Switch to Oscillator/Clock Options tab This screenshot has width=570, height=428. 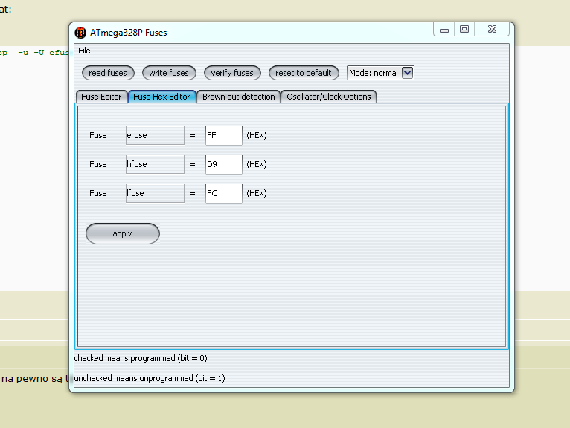coord(329,97)
